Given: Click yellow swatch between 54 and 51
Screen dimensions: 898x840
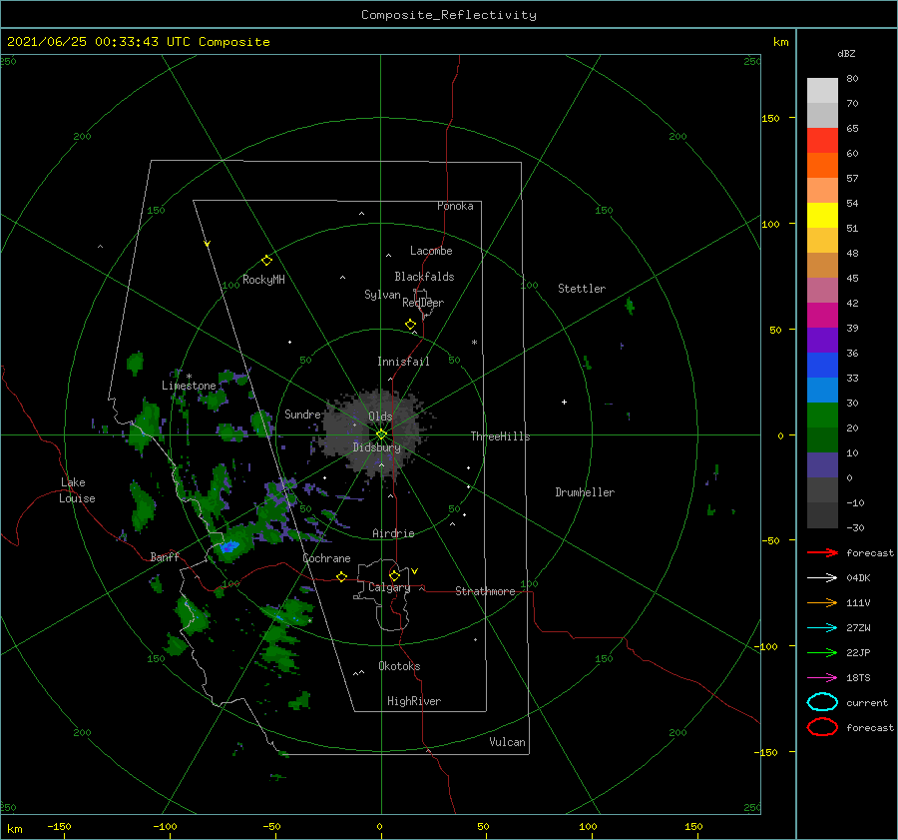Looking at the screenshot, I should [822, 216].
